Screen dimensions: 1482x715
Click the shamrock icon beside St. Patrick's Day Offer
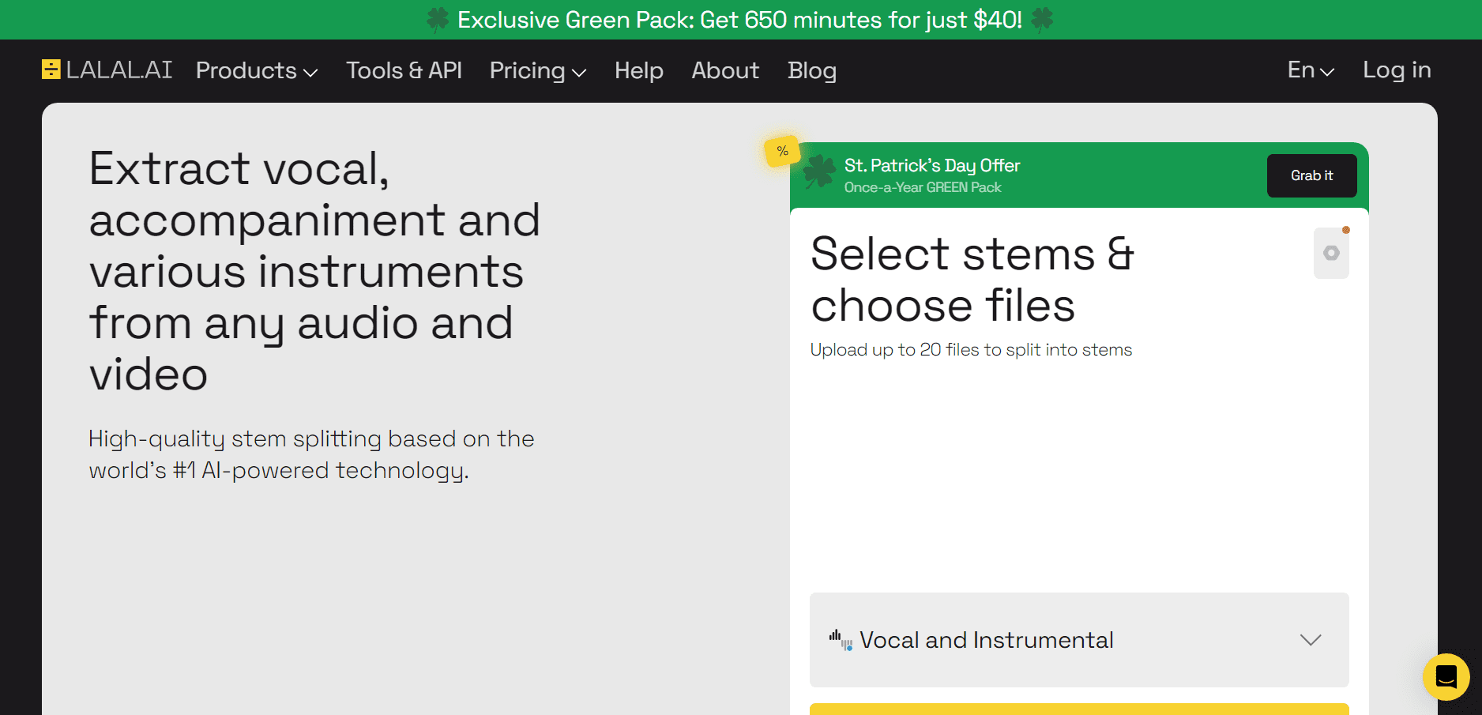pyautogui.click(x=819, y=171)
